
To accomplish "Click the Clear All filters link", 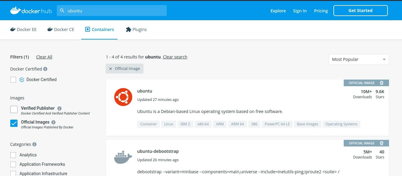I will [44, 57].
